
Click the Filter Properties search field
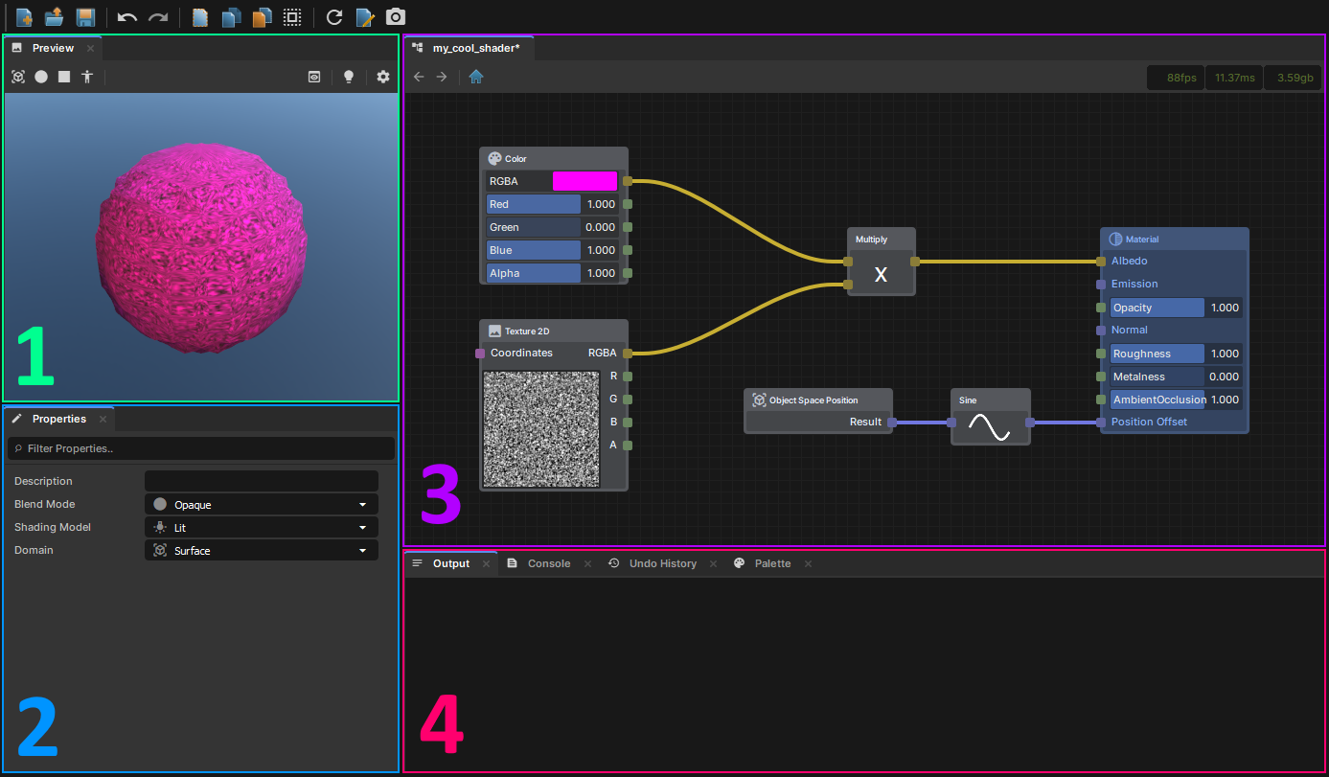pos(201,448)
